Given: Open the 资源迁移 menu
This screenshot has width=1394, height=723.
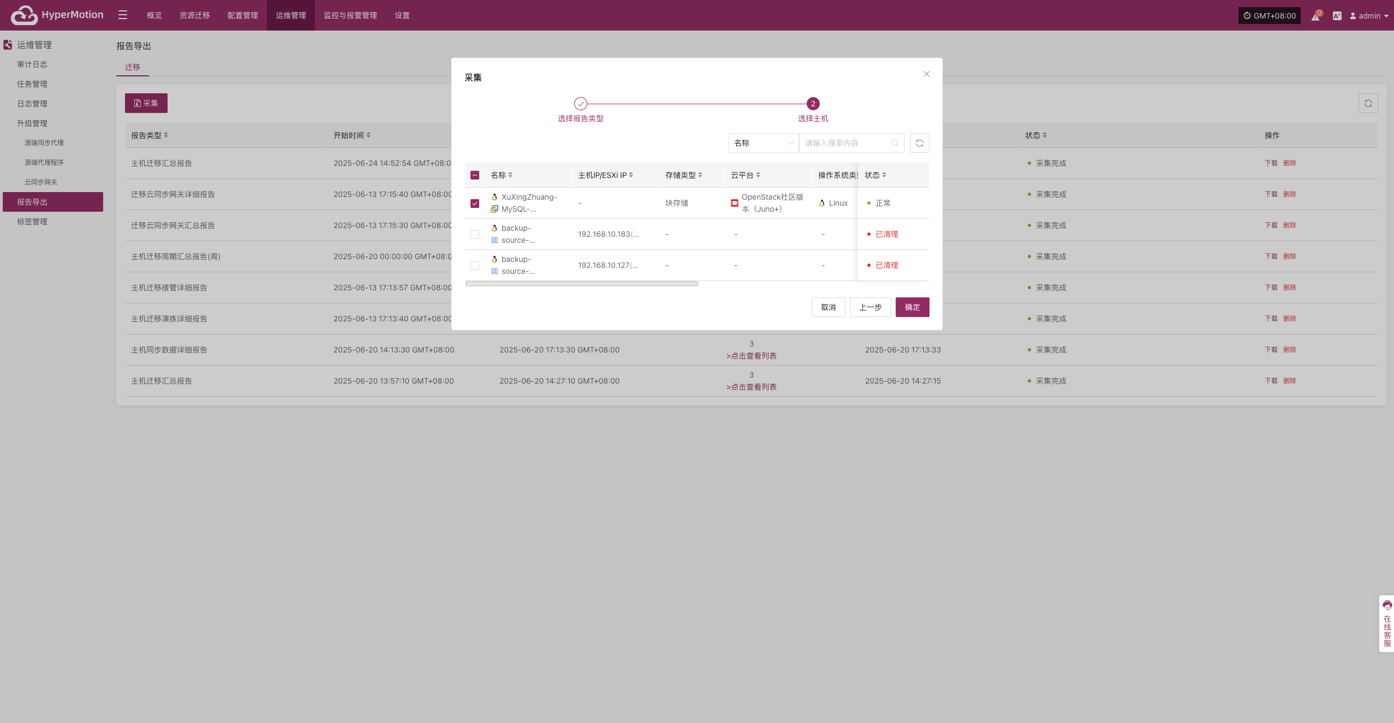Looking at the screenshot, I should [x=195, y=15].
